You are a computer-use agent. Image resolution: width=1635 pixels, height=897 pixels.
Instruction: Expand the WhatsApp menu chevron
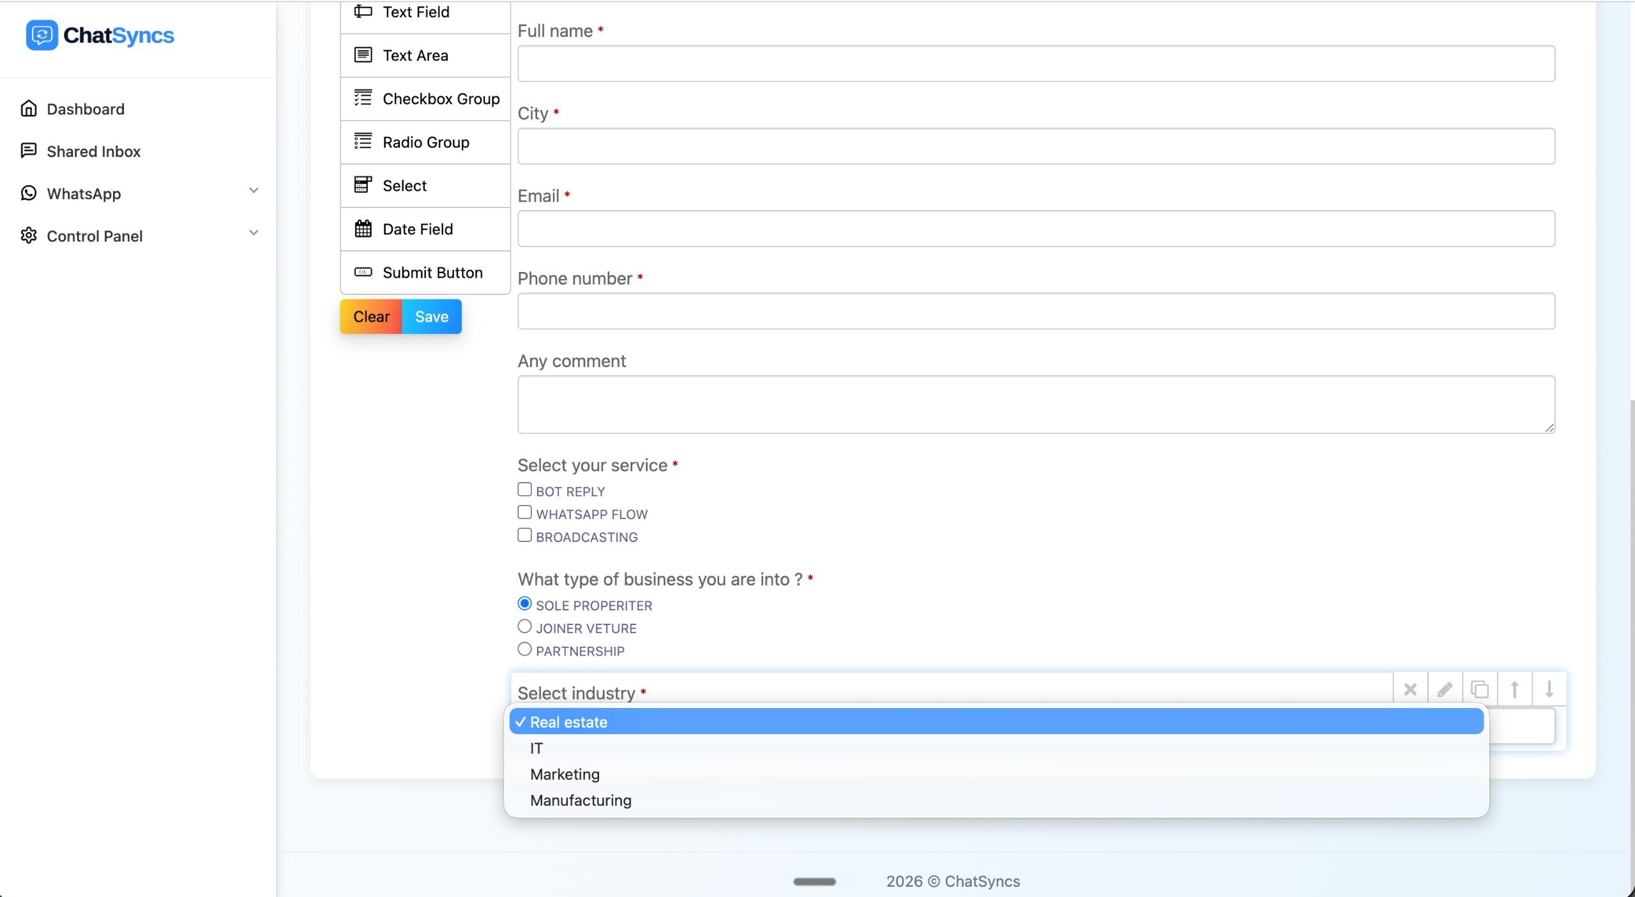(254, 190)
